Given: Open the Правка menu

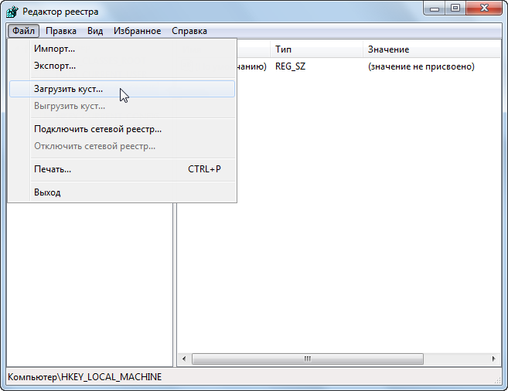Looking at the screenshot, I should pos(60,31).
